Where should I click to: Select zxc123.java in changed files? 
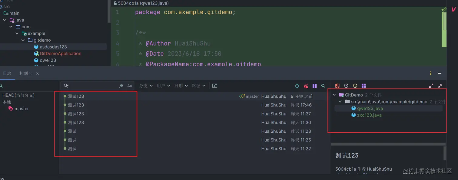(370, 115)
